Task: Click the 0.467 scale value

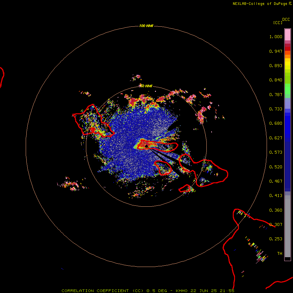Action: (276, 181)
